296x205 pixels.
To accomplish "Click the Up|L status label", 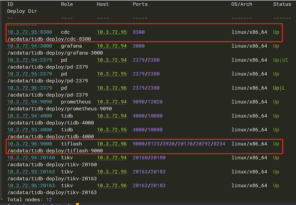I will 279,88.
